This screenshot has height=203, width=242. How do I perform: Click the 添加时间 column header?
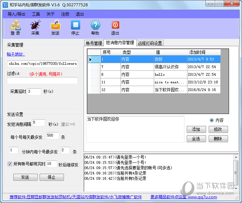tap(204, 52)
